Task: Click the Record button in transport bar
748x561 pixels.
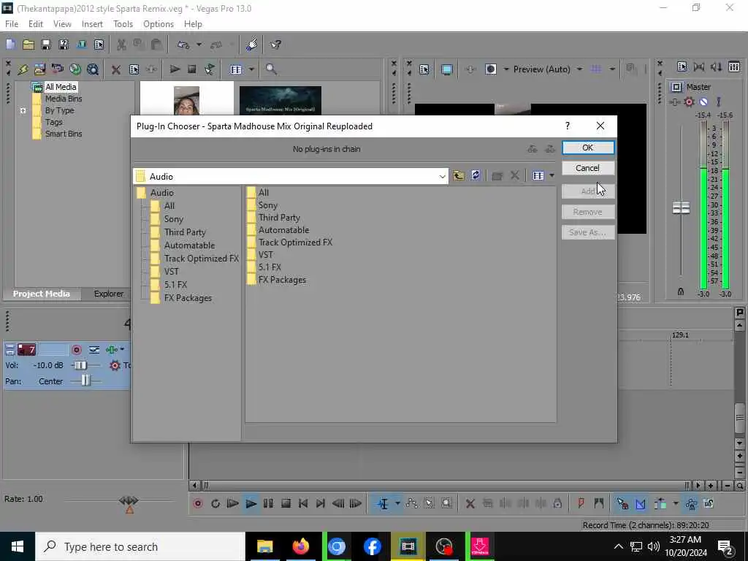Action: tap(197, 503)
